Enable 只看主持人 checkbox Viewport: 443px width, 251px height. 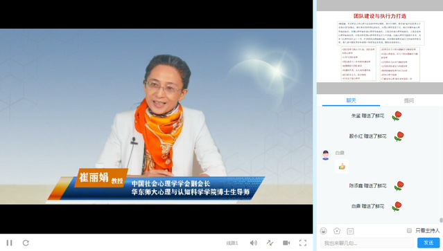coord(409,230)
